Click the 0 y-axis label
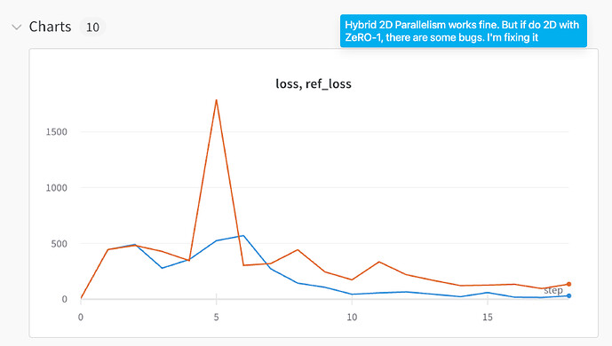Viewport: 612px width, 346px height. pyautogui.click(x=65, y=299)
